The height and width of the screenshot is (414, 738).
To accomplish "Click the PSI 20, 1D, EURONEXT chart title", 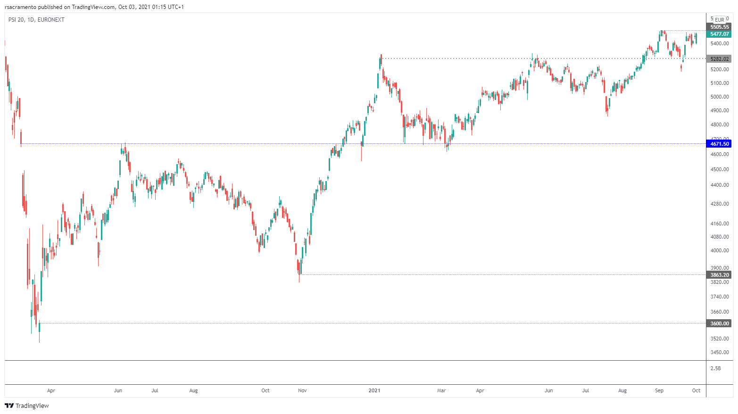I will pos(36,20).
